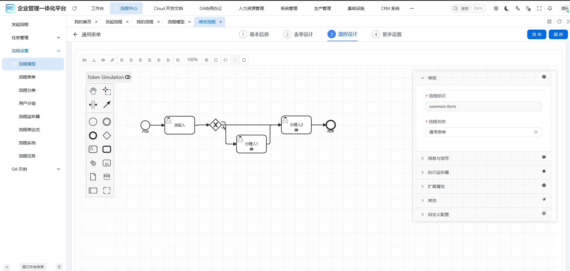Switch to dark mode with moon icon
This screenshot has width=570, height=271.
507,8
